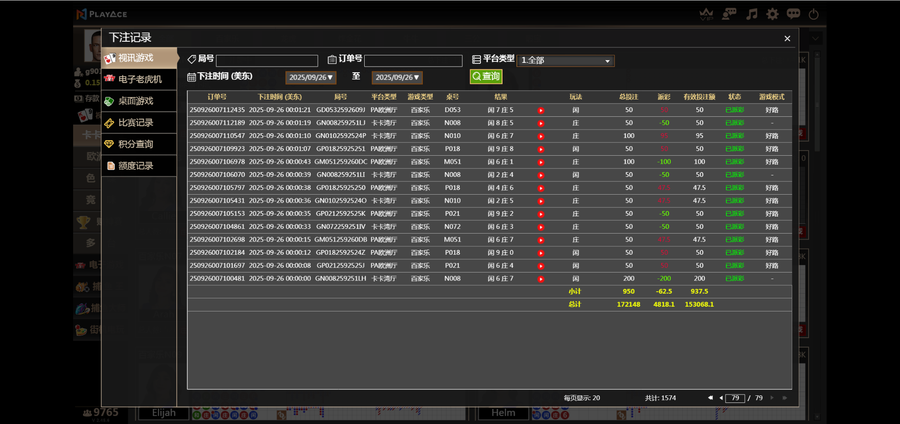This screenshot has width=900, height=424.
Task: Play video replay for order 250926007112435
Action: click(x=541, y=111)
